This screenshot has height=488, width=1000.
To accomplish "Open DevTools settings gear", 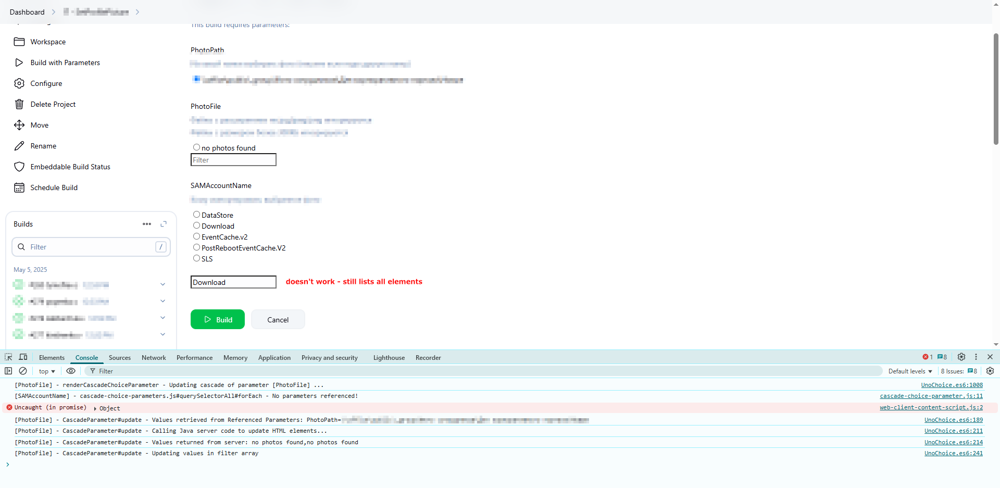I will pyautogui.click(x=961, y=357).
